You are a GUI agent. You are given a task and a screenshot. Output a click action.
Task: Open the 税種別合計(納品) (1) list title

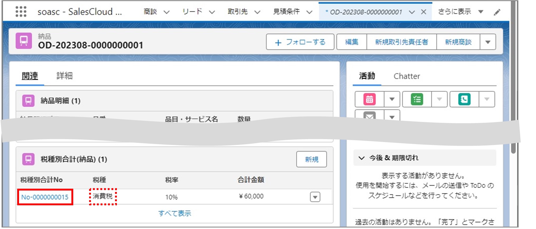(x=74, y=159)
